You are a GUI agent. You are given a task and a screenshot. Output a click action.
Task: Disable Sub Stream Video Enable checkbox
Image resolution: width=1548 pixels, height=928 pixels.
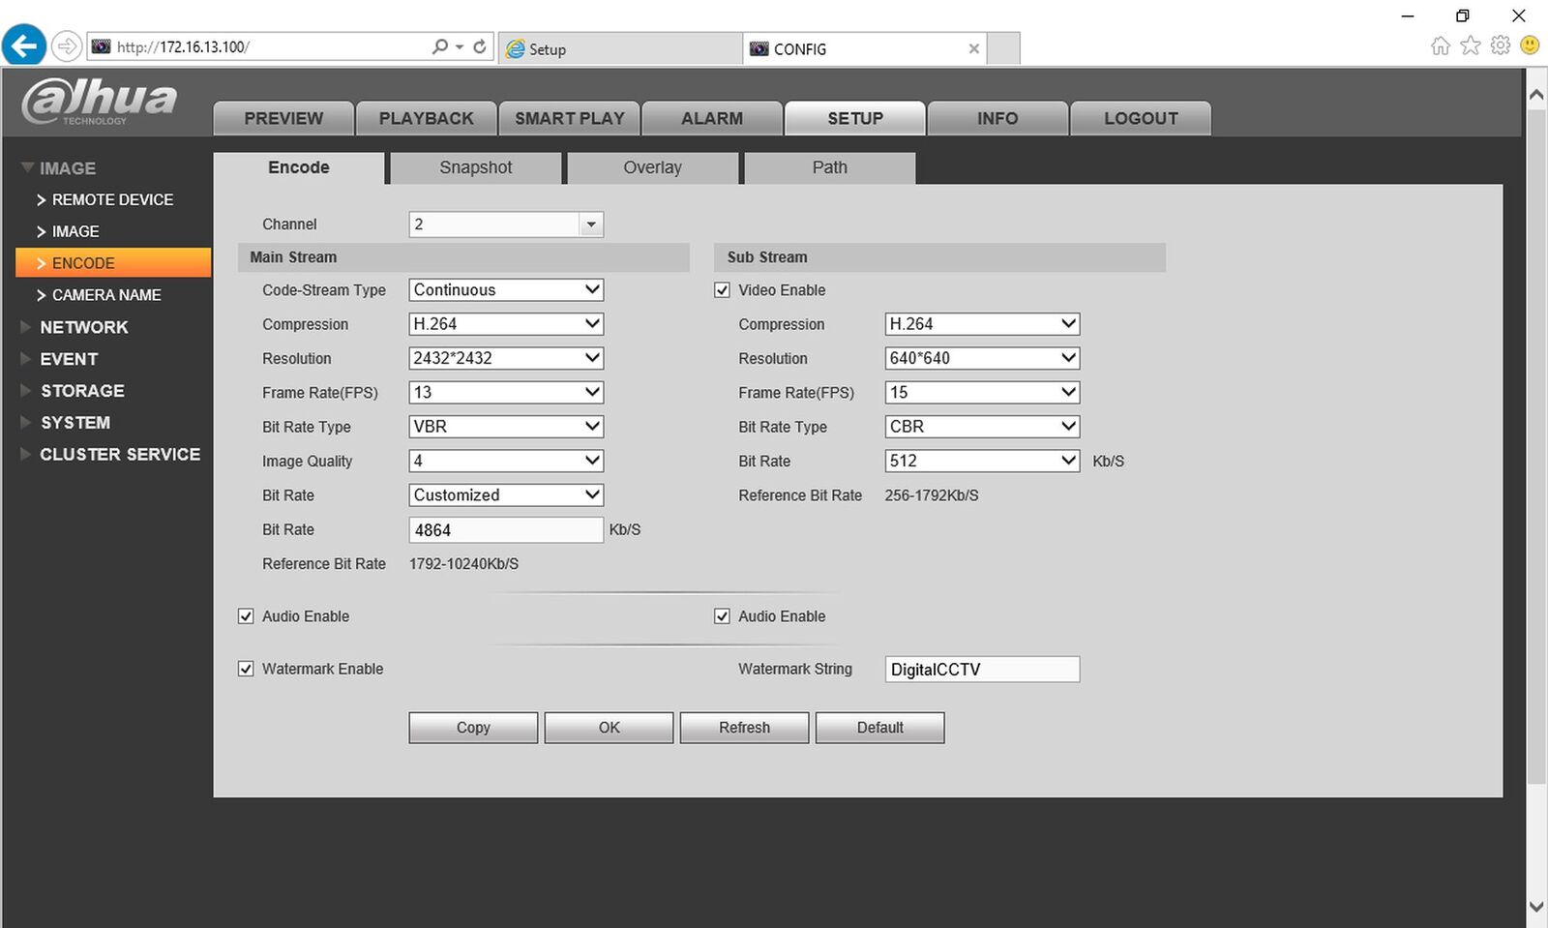[x=722, y=290]
